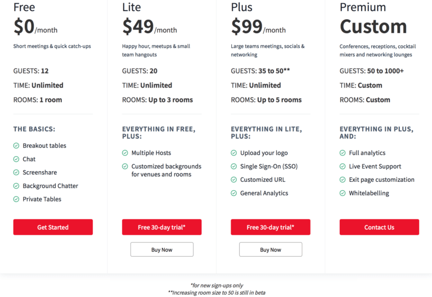Start Plus plan free 30-day trial

271,227
